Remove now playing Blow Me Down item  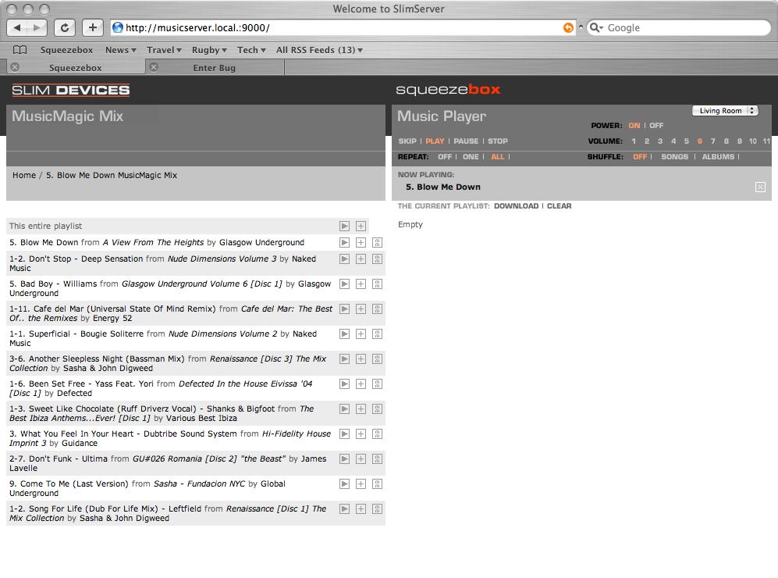pyautogui.click(x=760, y=187)
